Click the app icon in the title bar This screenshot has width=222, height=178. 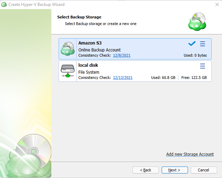pyautogui.click(x=4, y=5)
